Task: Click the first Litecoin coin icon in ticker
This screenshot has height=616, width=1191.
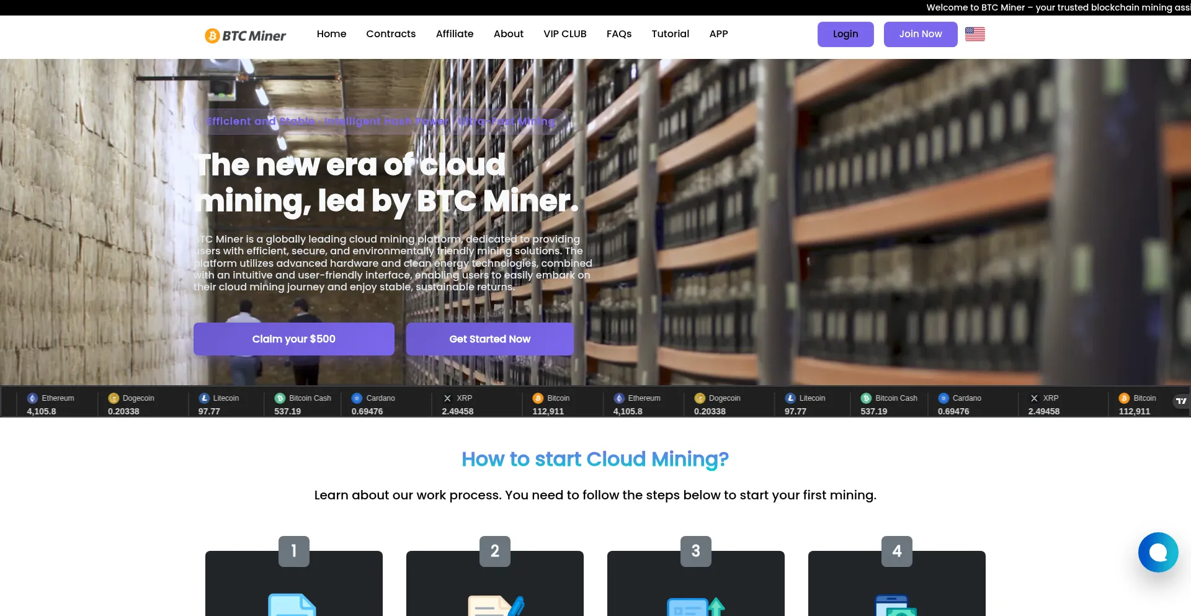Action: pyautogui.click(x=204, y=398)
